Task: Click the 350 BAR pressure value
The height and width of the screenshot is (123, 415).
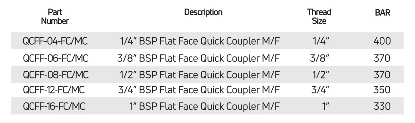Action: [382, 90]
